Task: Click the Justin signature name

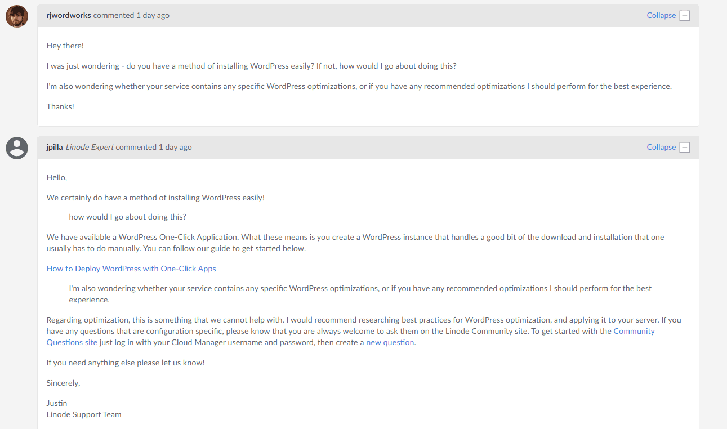Action: 57,403
